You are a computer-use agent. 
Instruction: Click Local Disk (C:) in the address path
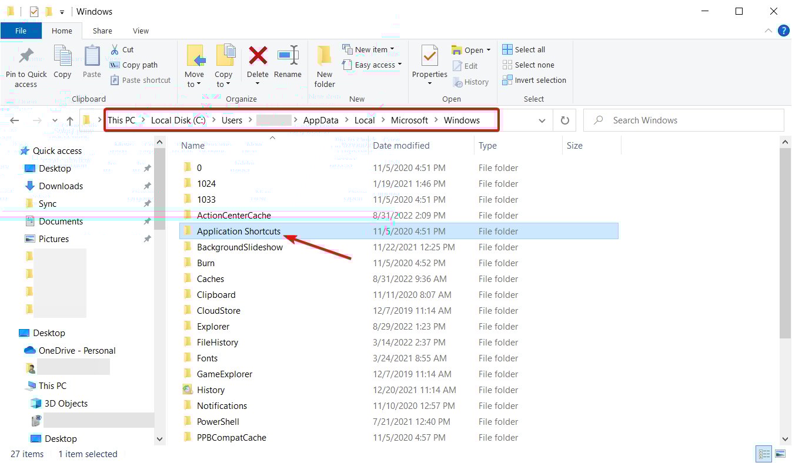[x=178, y=120]
